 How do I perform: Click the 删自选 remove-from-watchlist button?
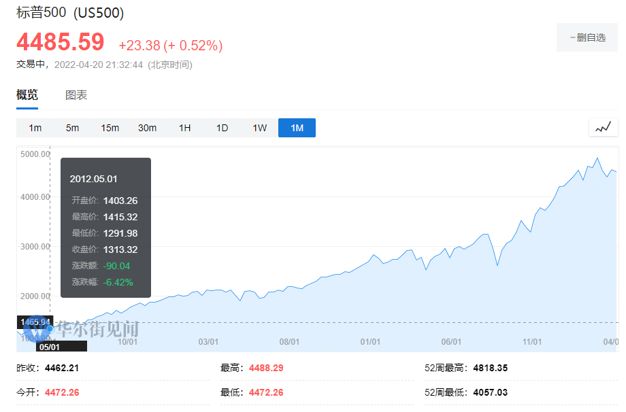pos(587,37)
